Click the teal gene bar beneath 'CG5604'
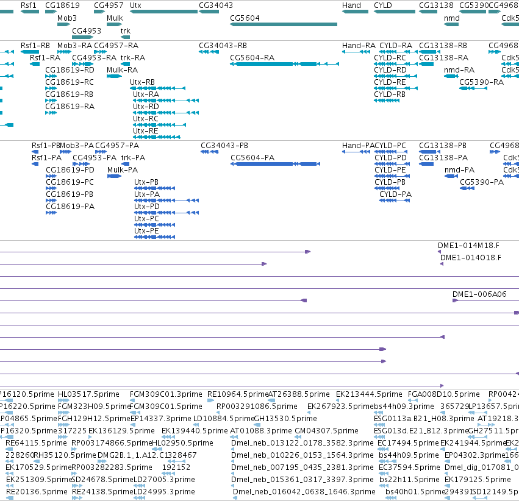The image size is (519, 501). pos(284,24)
